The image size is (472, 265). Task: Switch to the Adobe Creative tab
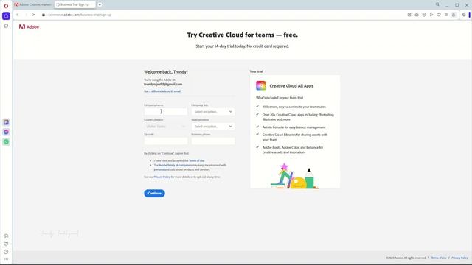click(33, 5)
